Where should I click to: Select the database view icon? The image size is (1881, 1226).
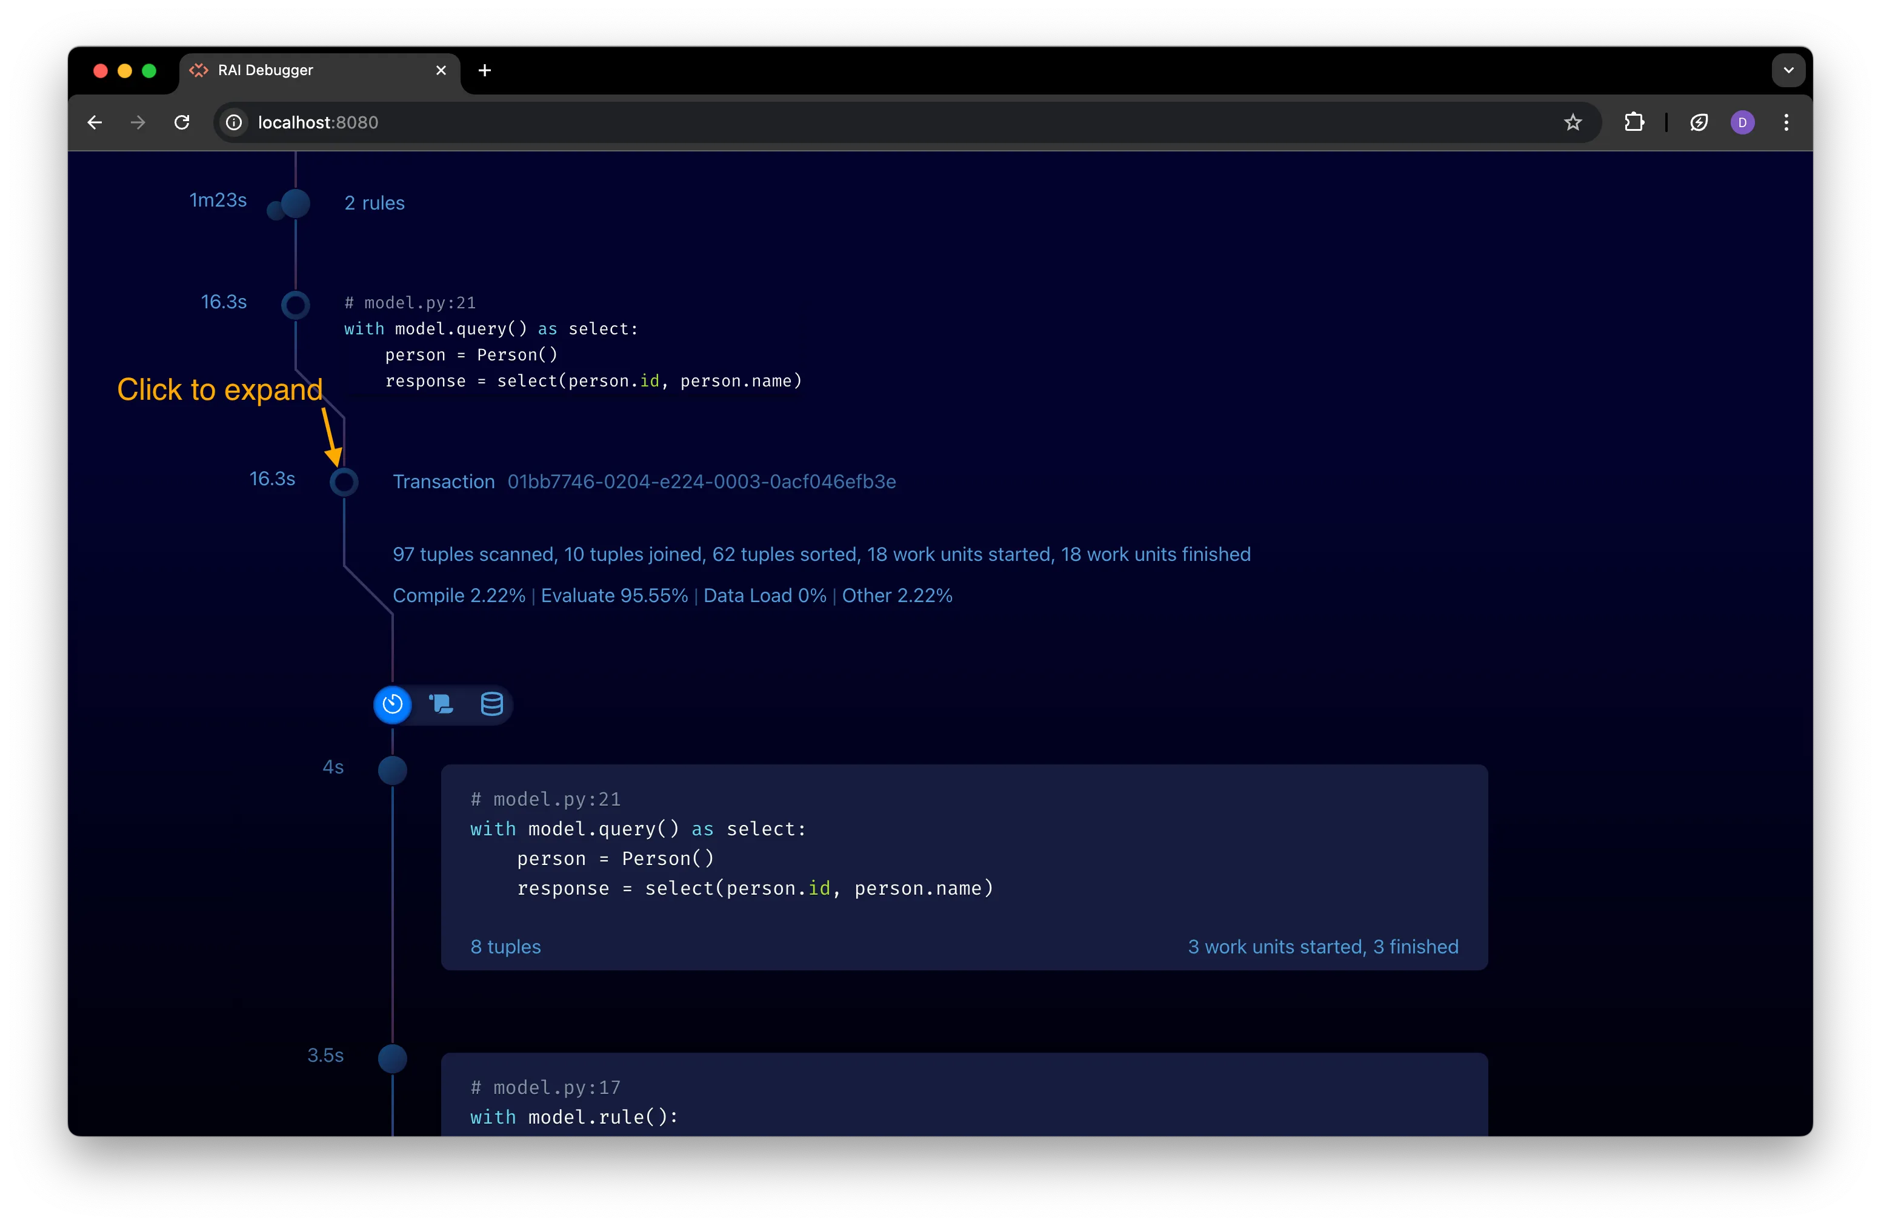(491, 704)
